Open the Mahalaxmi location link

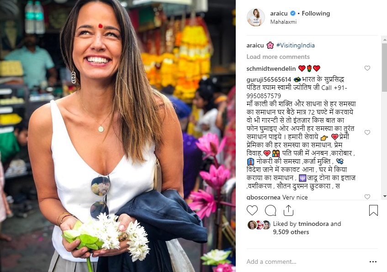coord(283,22)
